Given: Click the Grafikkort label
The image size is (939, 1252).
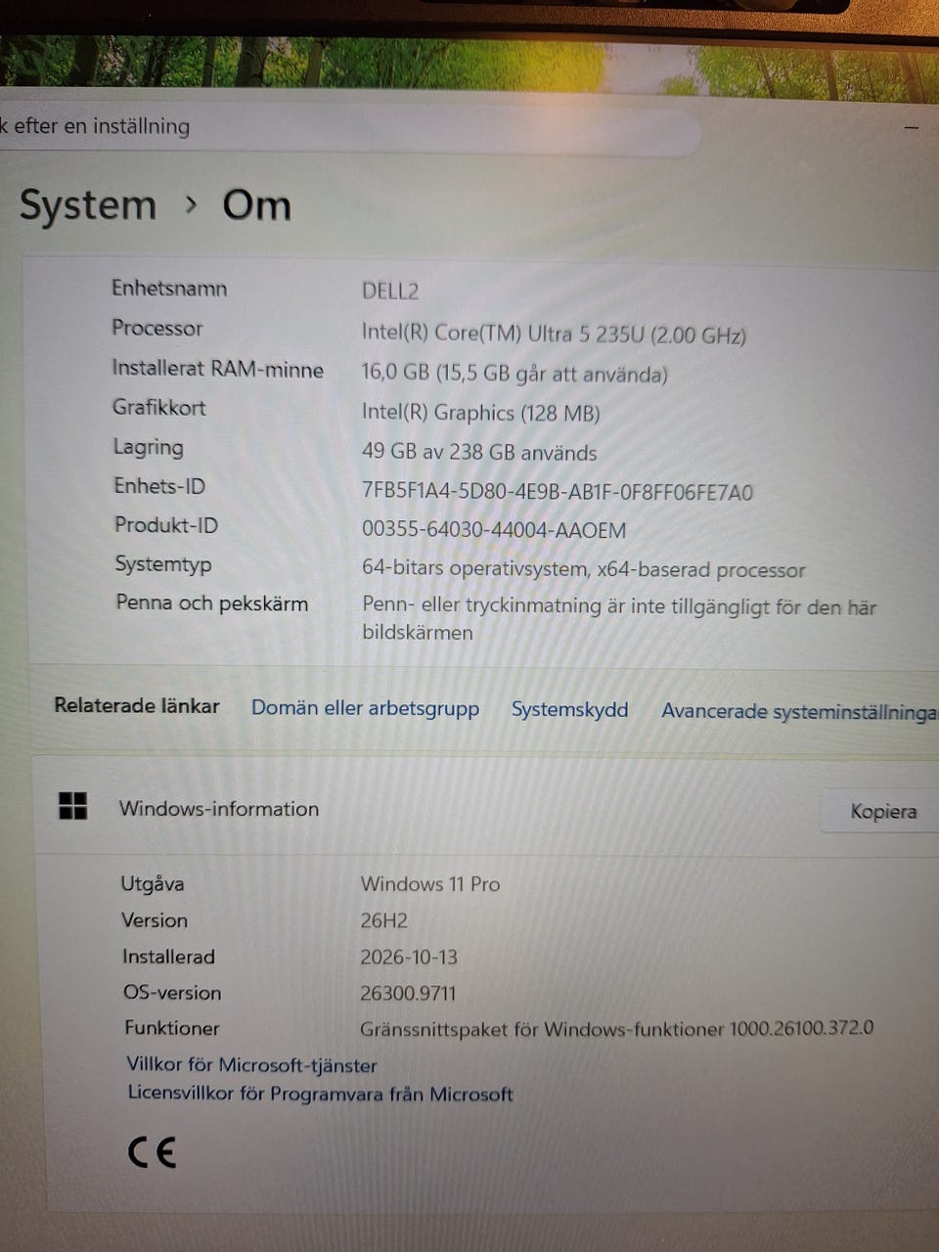Looking at the screenshot, I should point(158,407).
